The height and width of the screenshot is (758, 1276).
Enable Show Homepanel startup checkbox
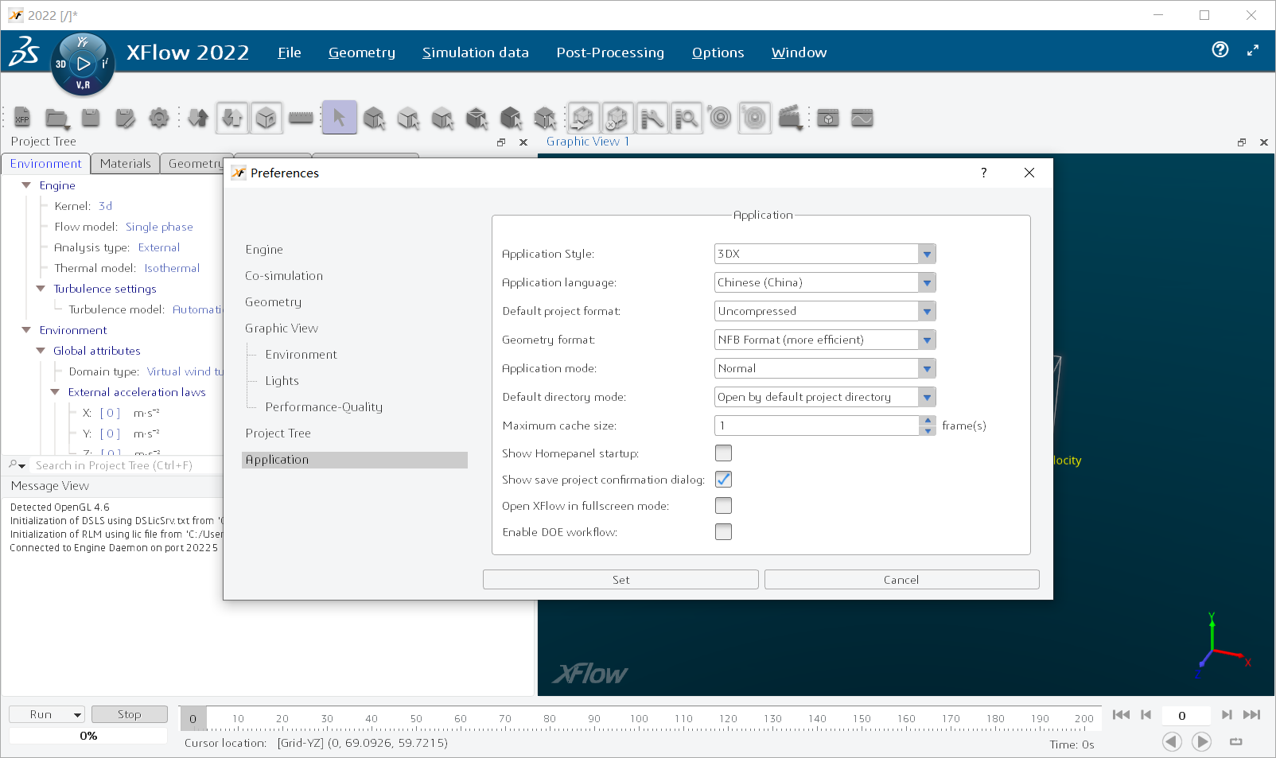(723, 453)
